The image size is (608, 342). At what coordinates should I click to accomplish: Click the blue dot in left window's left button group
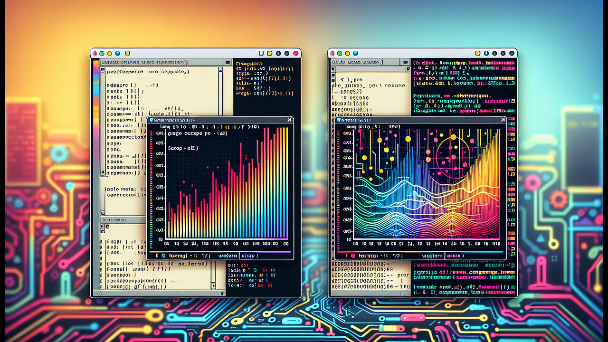[117, 53]
